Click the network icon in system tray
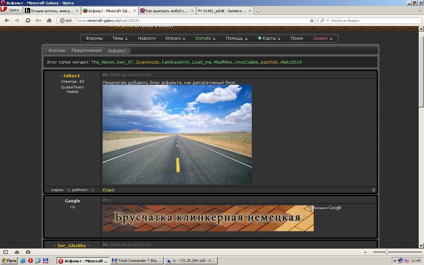424x265 pixels. tap(400, 261)
